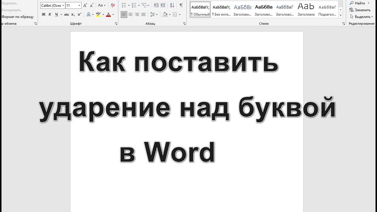
Task: Toggle paragraph marks display (¶)
Action: [x=181, y=5]
